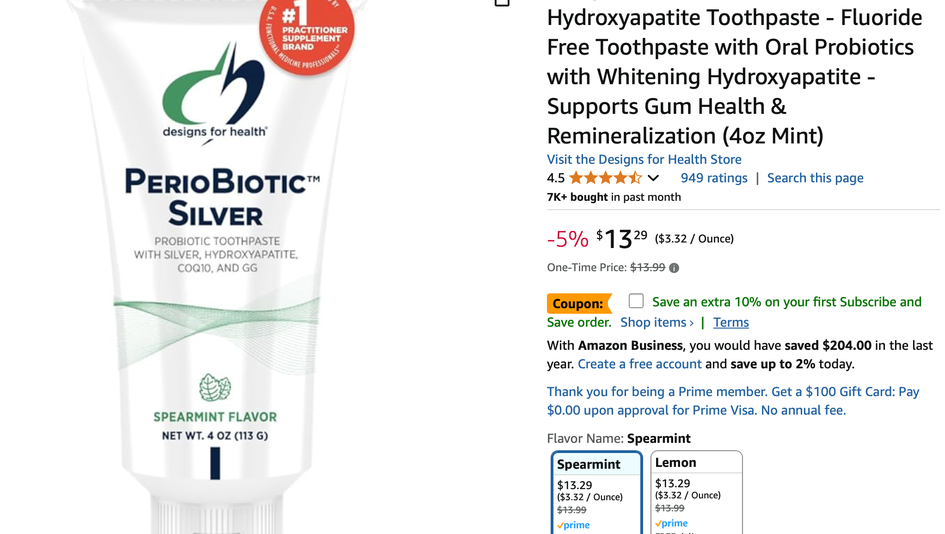Click the Prime logo in Spearmint option

(573, 525)
